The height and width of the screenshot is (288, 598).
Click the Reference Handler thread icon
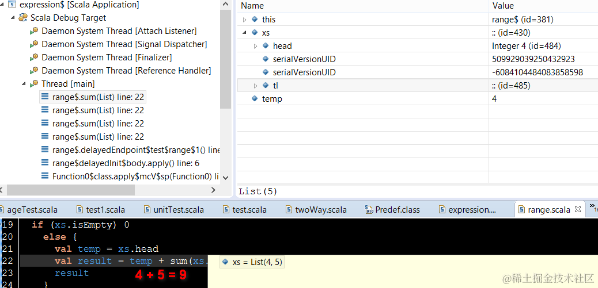pos(35,70)
